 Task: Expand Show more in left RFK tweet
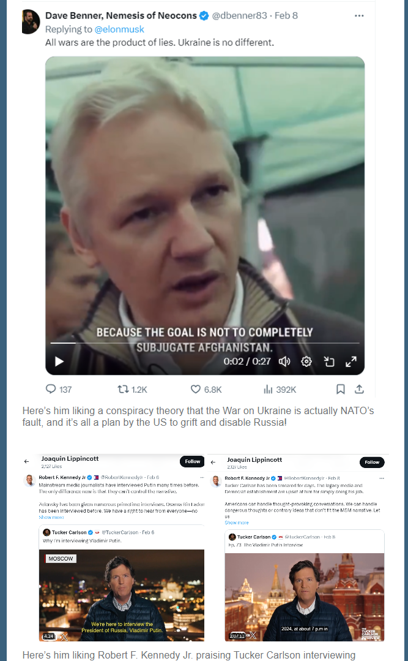click(x=51, y=517)
